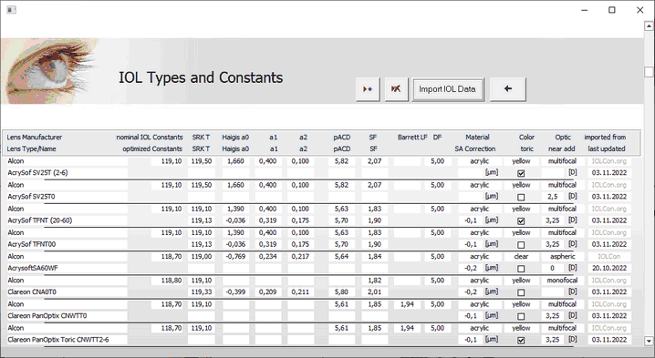Click the scrollbar down arrow
This screenshot has height=358, width=655.
pos(649,341)
